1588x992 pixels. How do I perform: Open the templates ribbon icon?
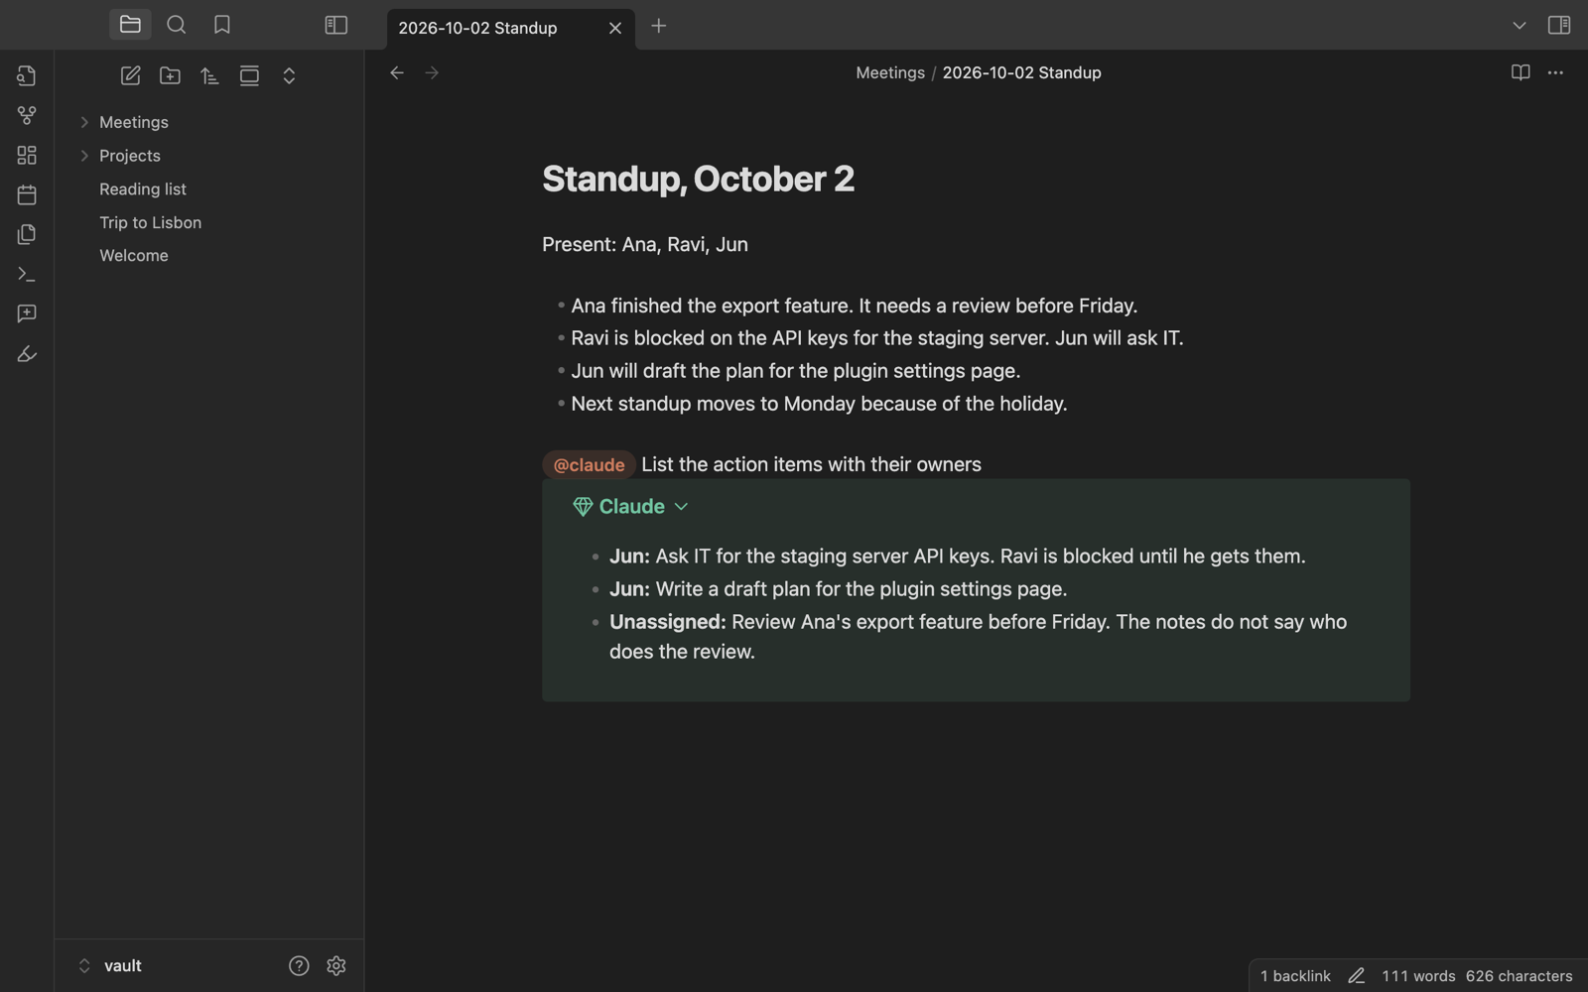27,234
